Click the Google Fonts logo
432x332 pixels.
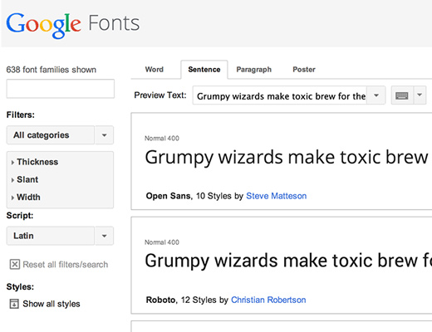(73, 25)
